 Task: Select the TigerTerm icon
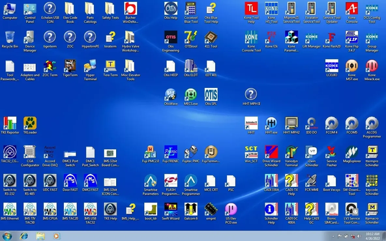(x=70, y=68)
